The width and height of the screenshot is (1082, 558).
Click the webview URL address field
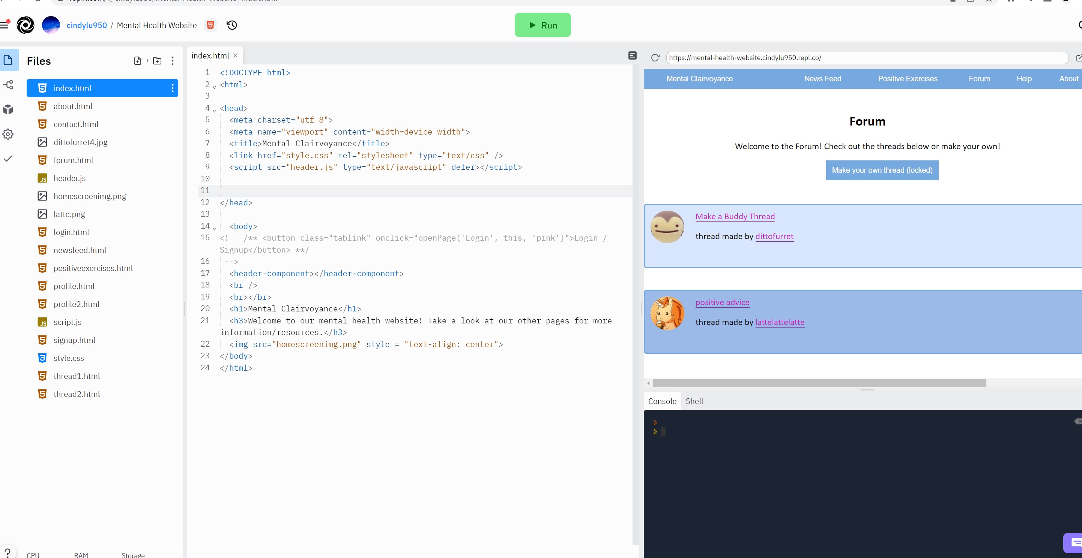tap(867, 57)
